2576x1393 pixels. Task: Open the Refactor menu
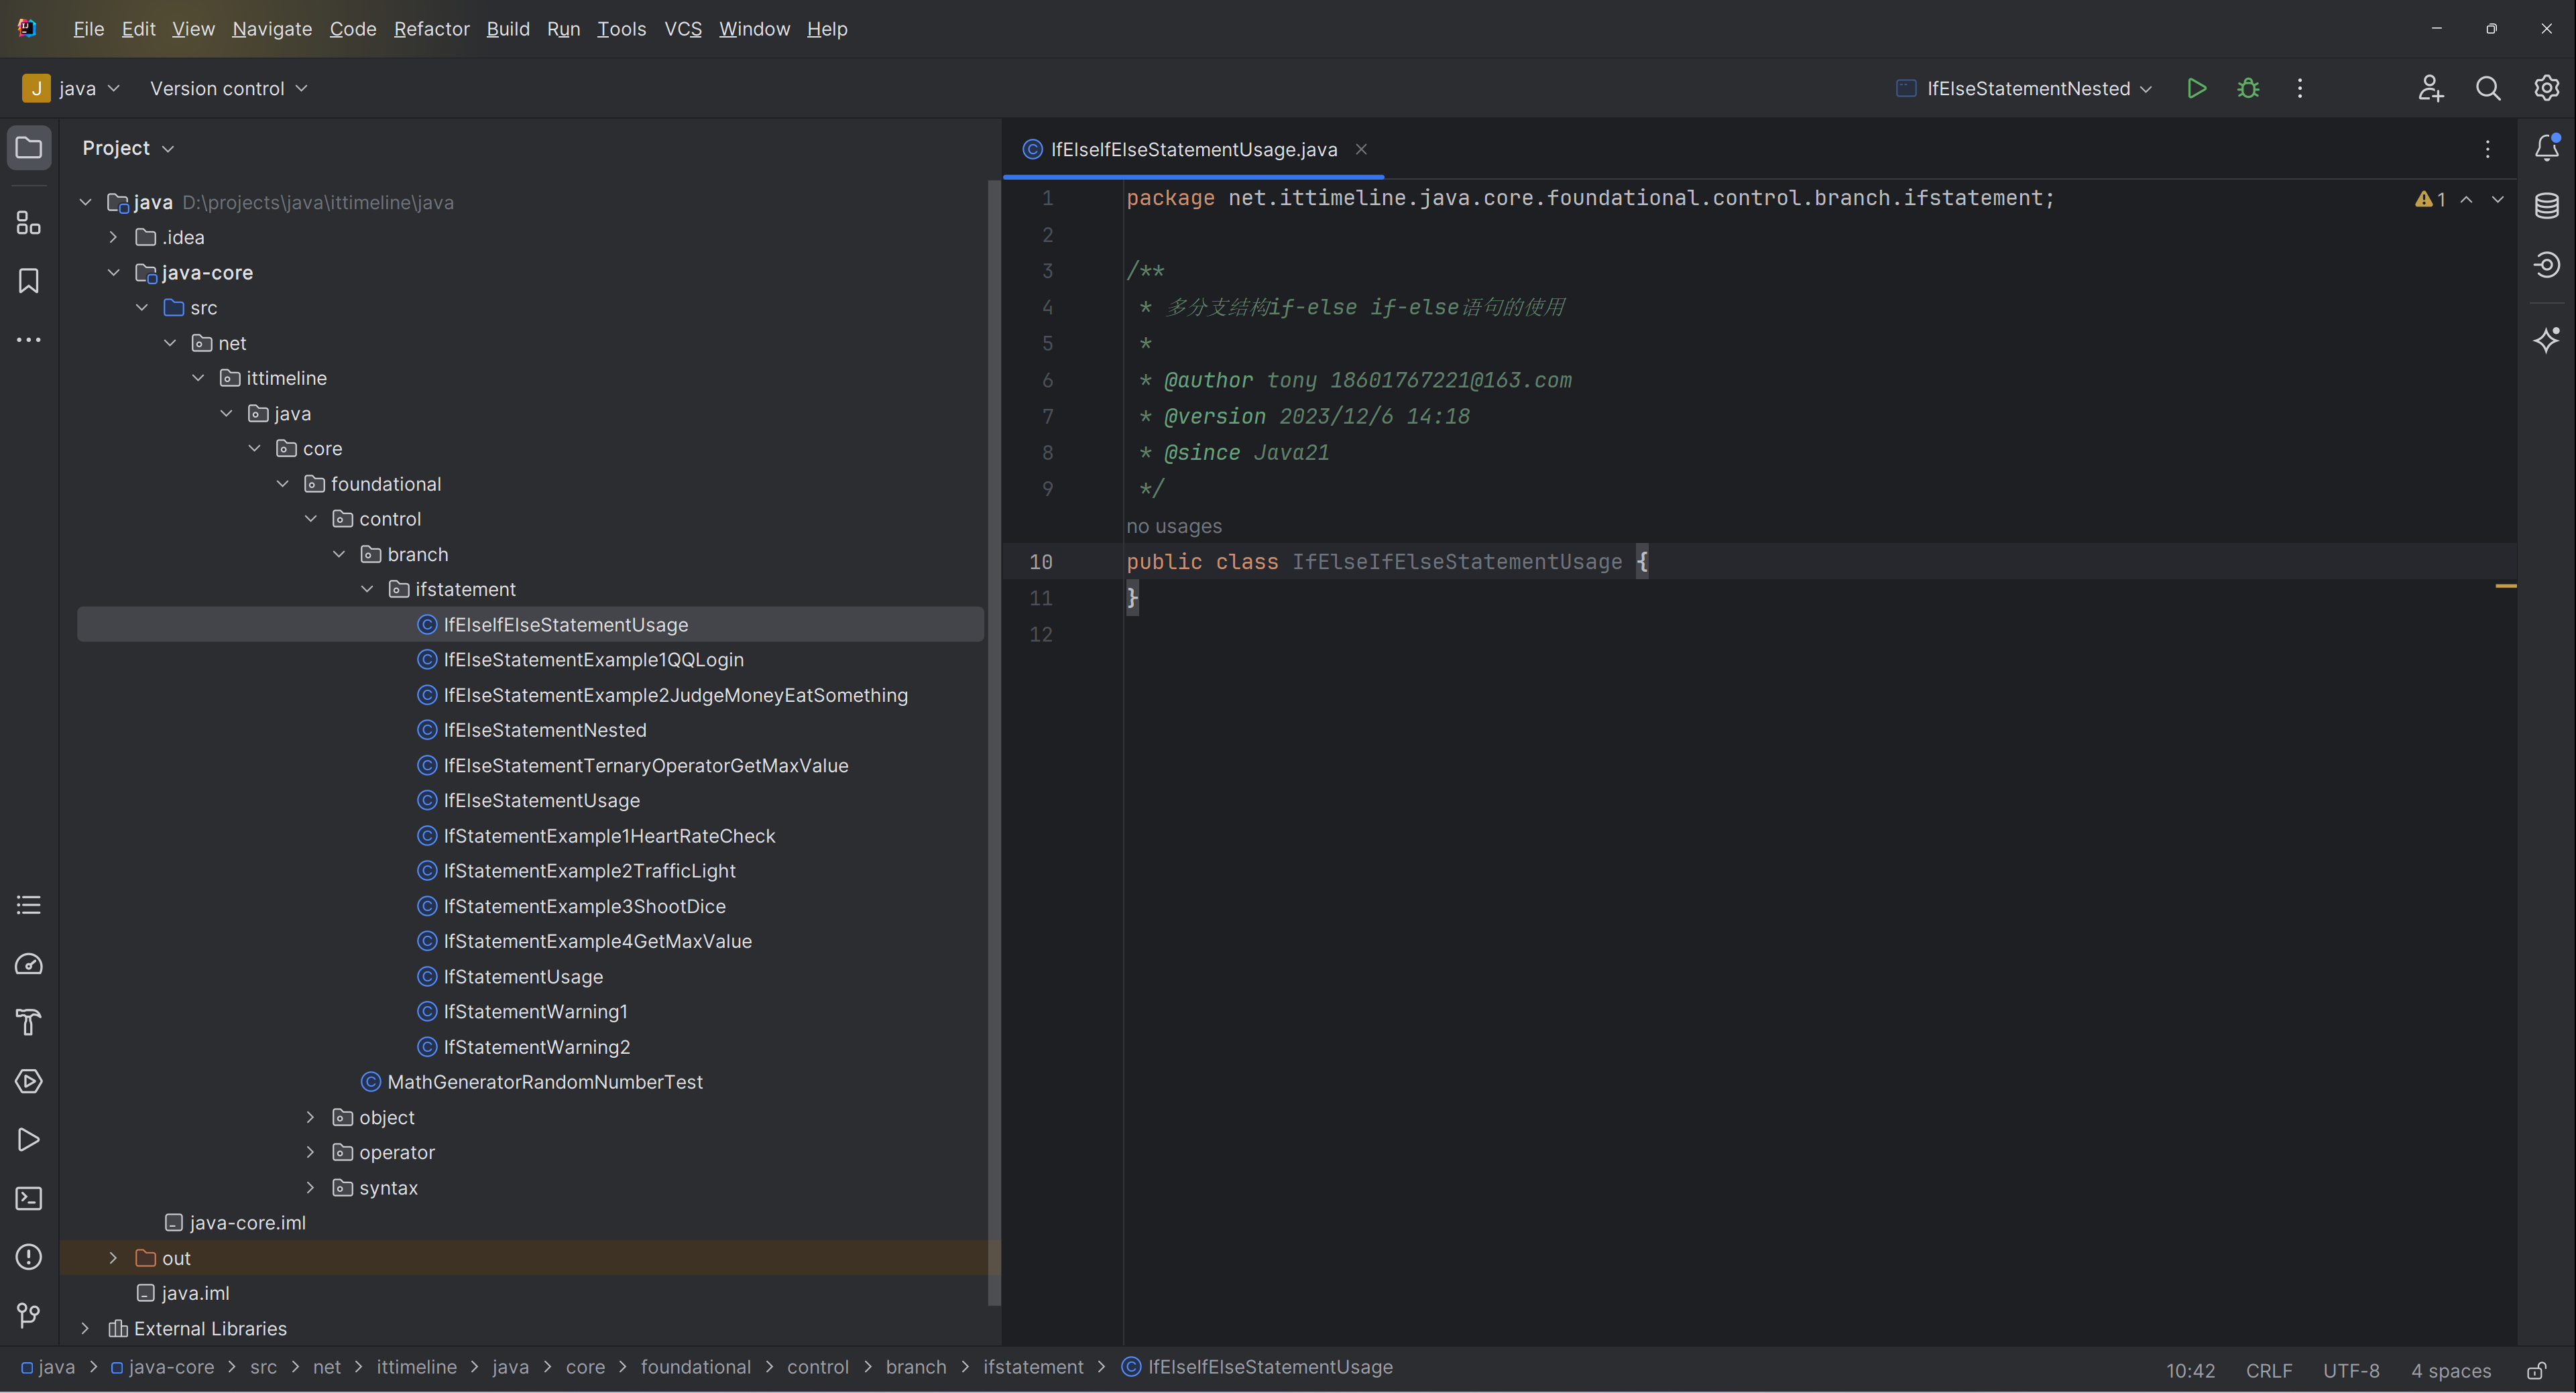point(431,29)
